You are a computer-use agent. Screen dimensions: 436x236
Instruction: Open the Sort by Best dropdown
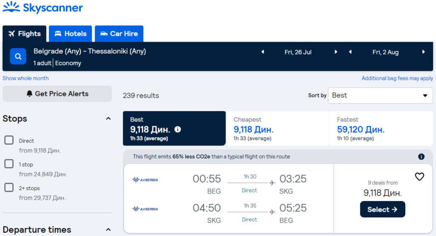click(x=380, y=96)
